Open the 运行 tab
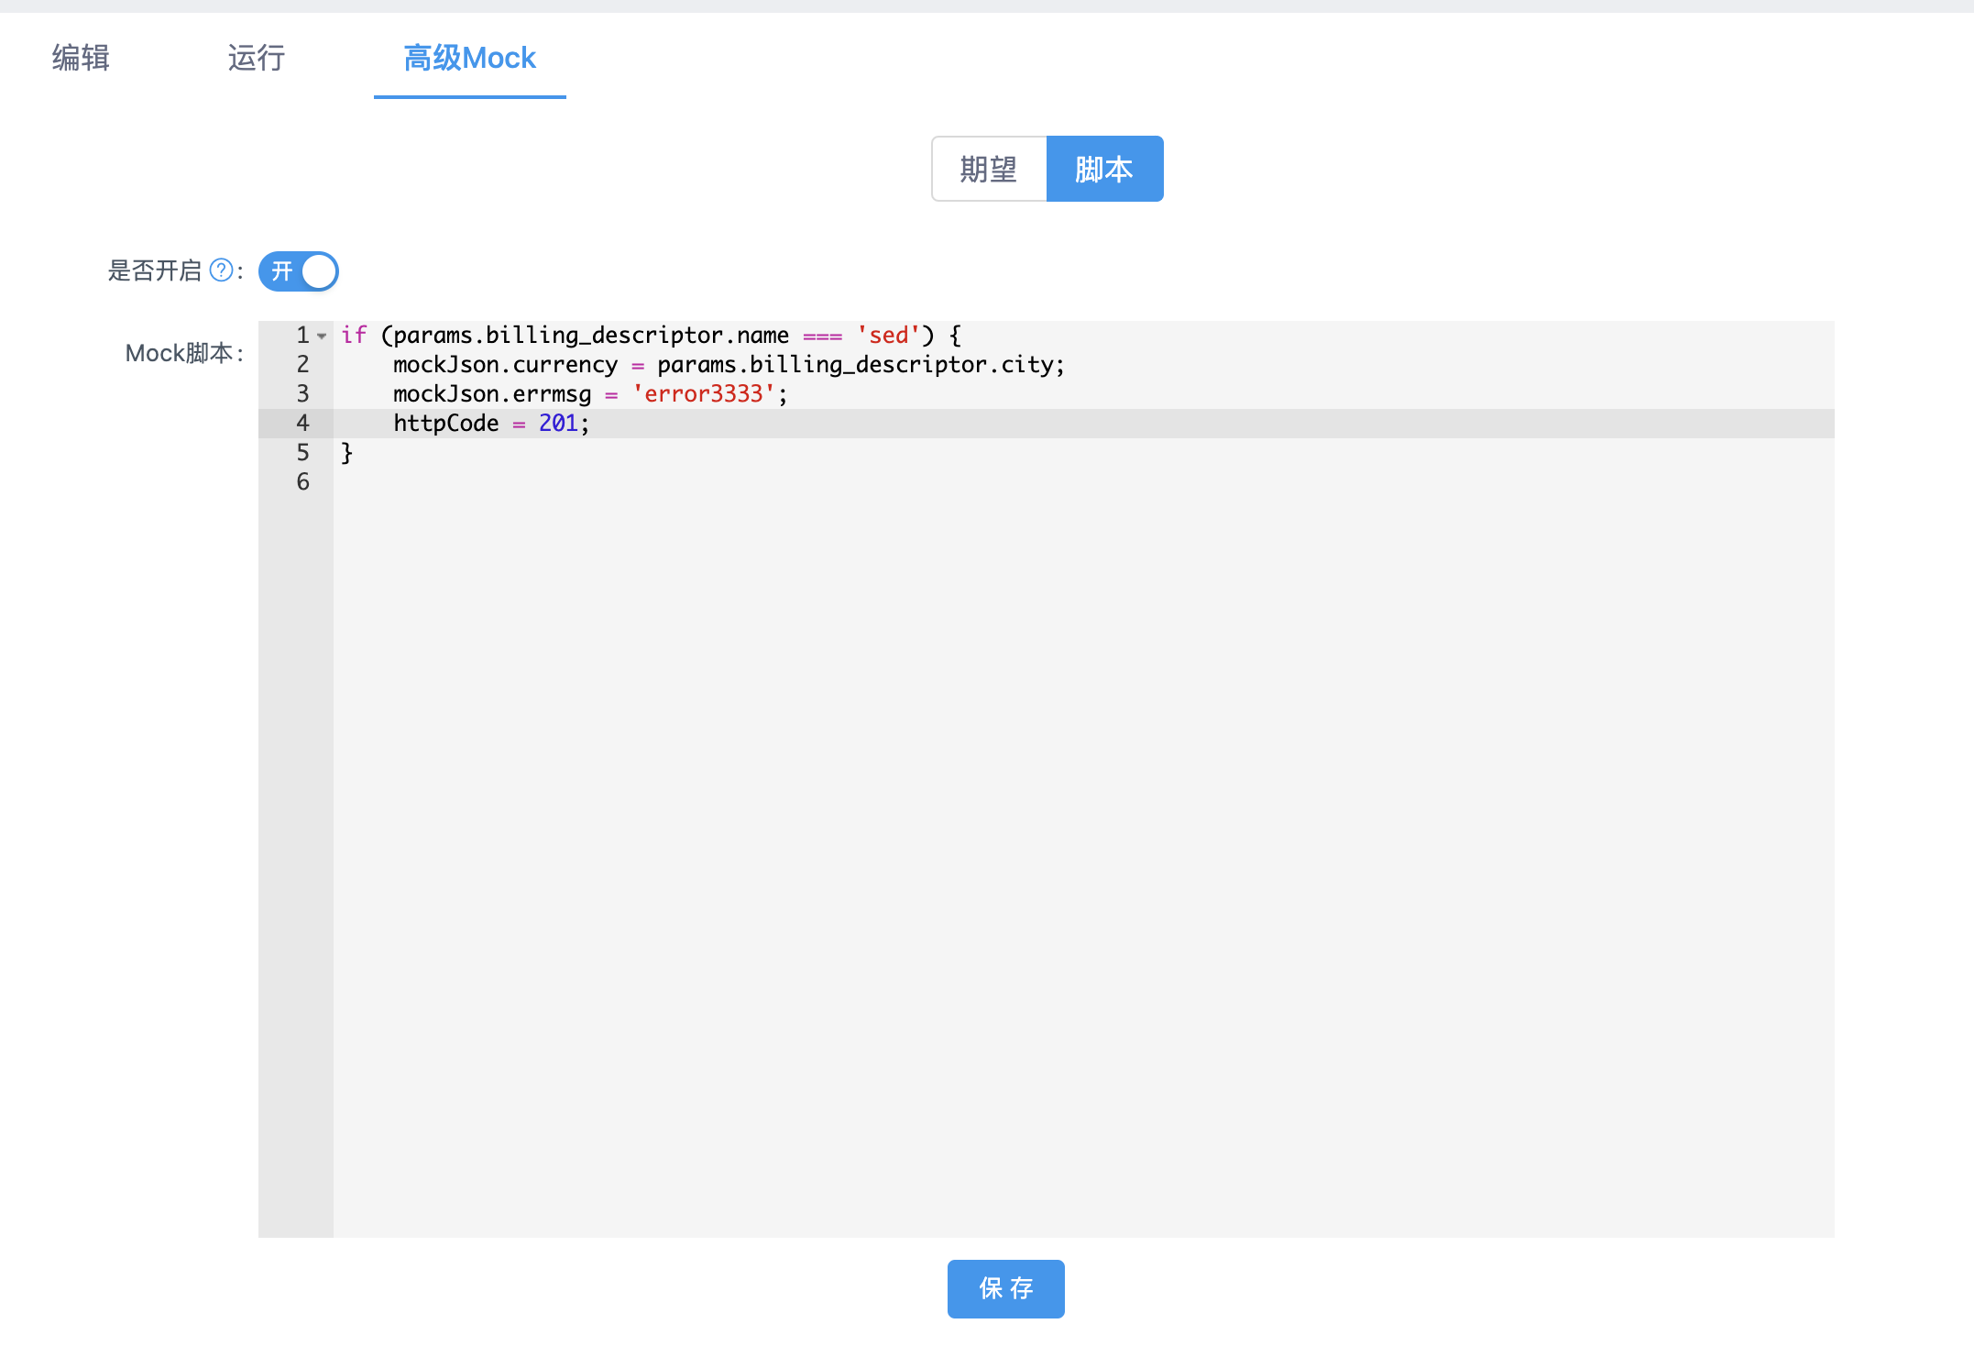 (257, 58)
